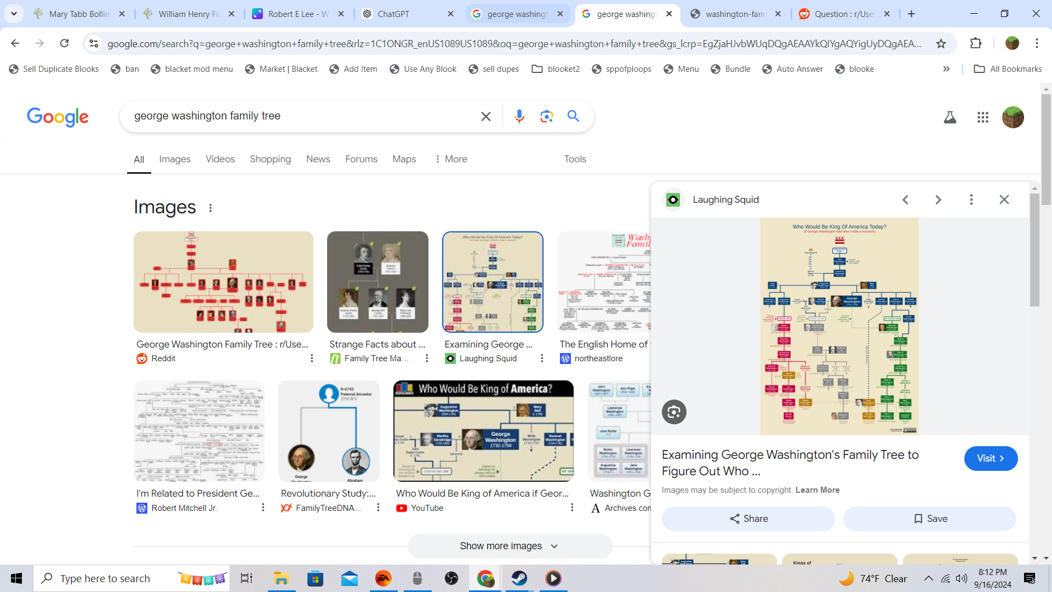1052x592 pixels.
Task: Click the Windows taskbar search box
Action: (131, 578)
